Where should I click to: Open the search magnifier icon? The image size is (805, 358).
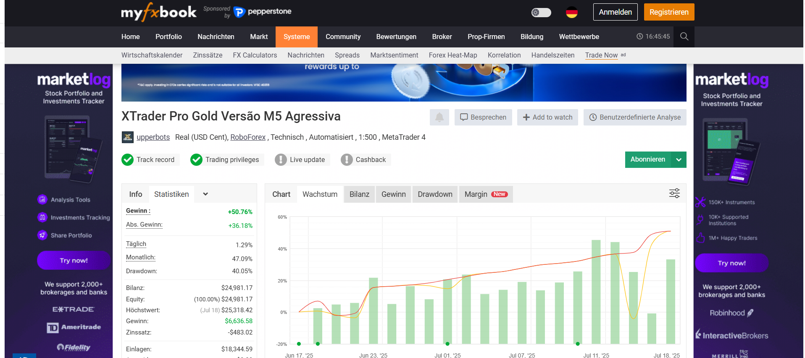coord(684,37)
